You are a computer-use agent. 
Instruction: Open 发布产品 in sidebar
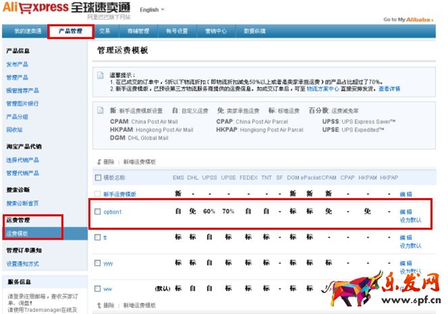17,64
